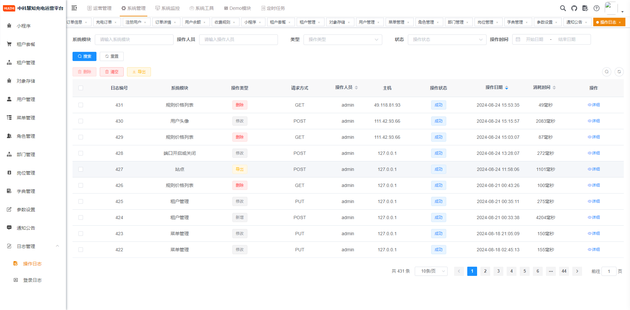Open the document icon in header
This screenshot has height=310, width=630.
tap(585, 8)
